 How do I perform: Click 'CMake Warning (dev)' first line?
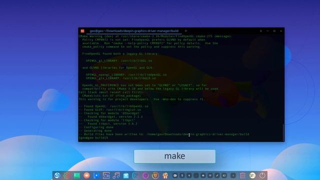click(x=155, y=36)
